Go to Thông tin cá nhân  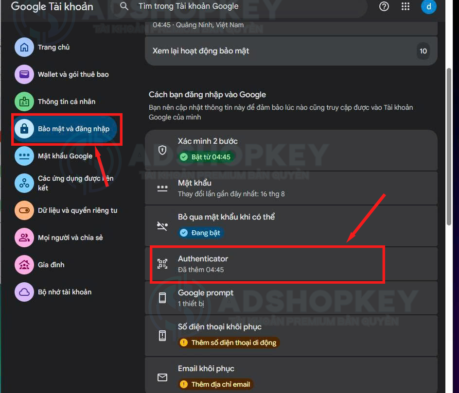click(66, 102)
